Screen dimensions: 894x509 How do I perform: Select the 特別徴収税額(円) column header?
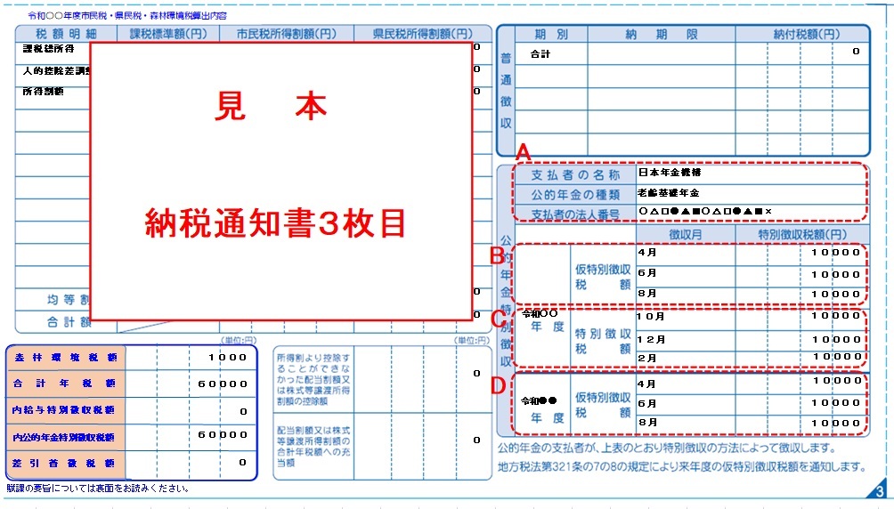[802, 234]
